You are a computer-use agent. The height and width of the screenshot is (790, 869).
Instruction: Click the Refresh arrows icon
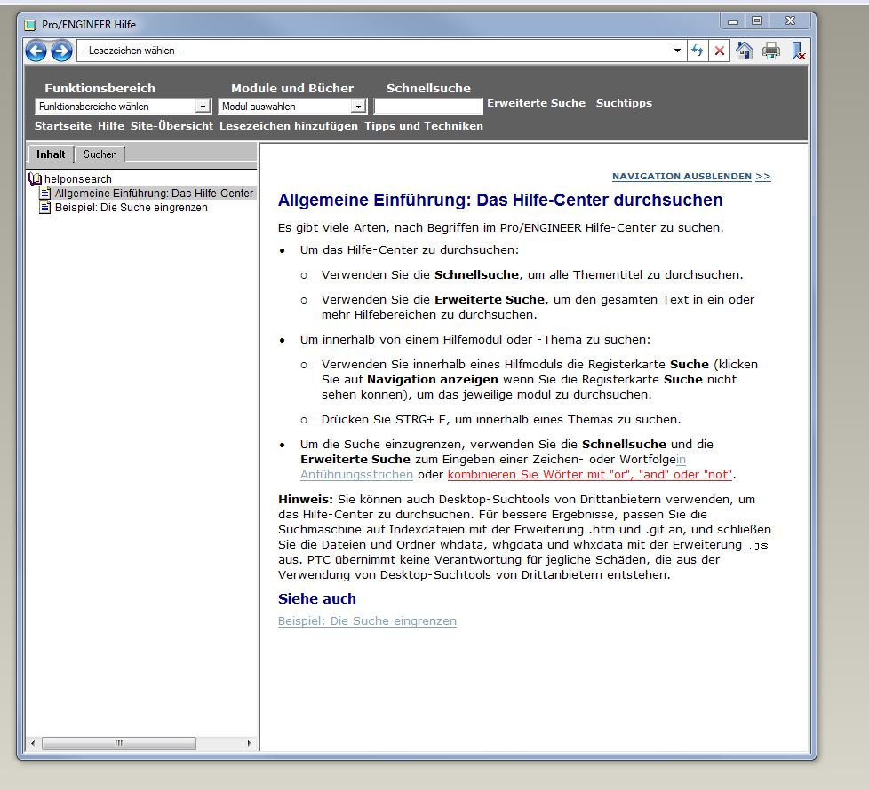click(698, 51)
